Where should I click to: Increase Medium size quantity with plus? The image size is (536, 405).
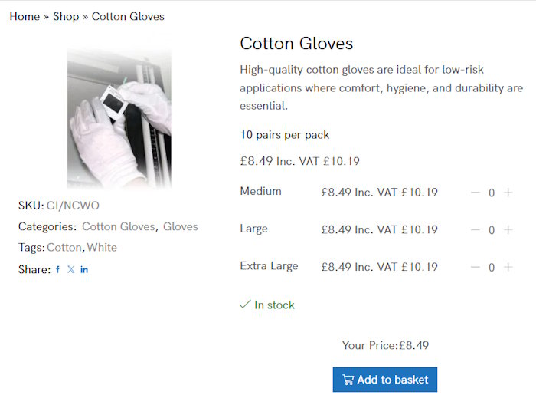click(x=508, y=193)
